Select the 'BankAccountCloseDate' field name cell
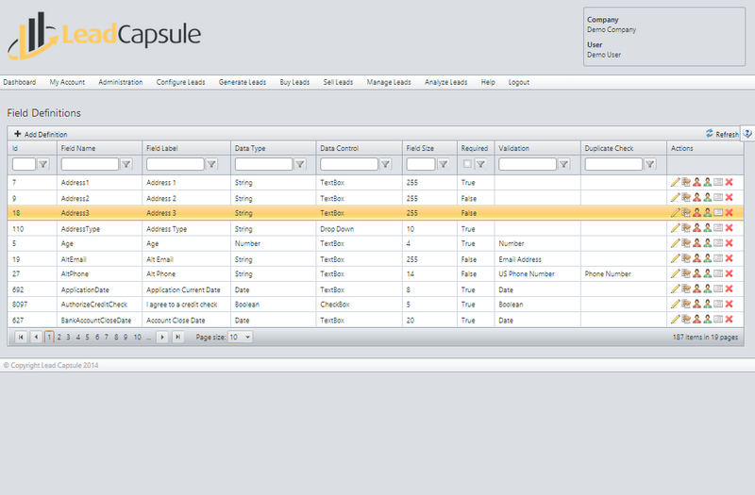Image resolution: width=755 pixels, height=495 pixels. point(96,320)
